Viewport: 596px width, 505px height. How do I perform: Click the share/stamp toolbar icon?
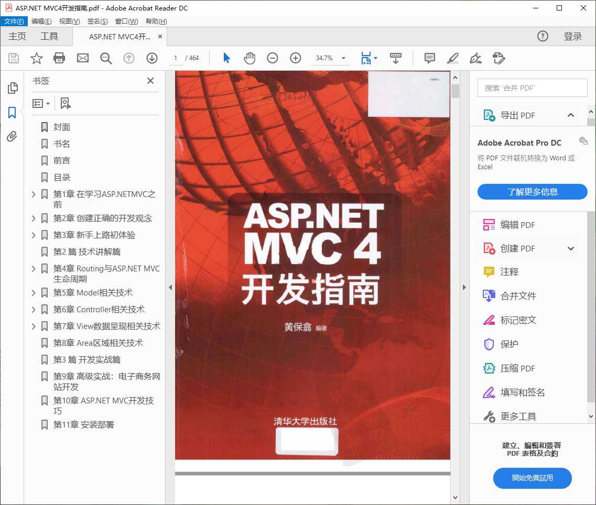[x=499, y=58]
